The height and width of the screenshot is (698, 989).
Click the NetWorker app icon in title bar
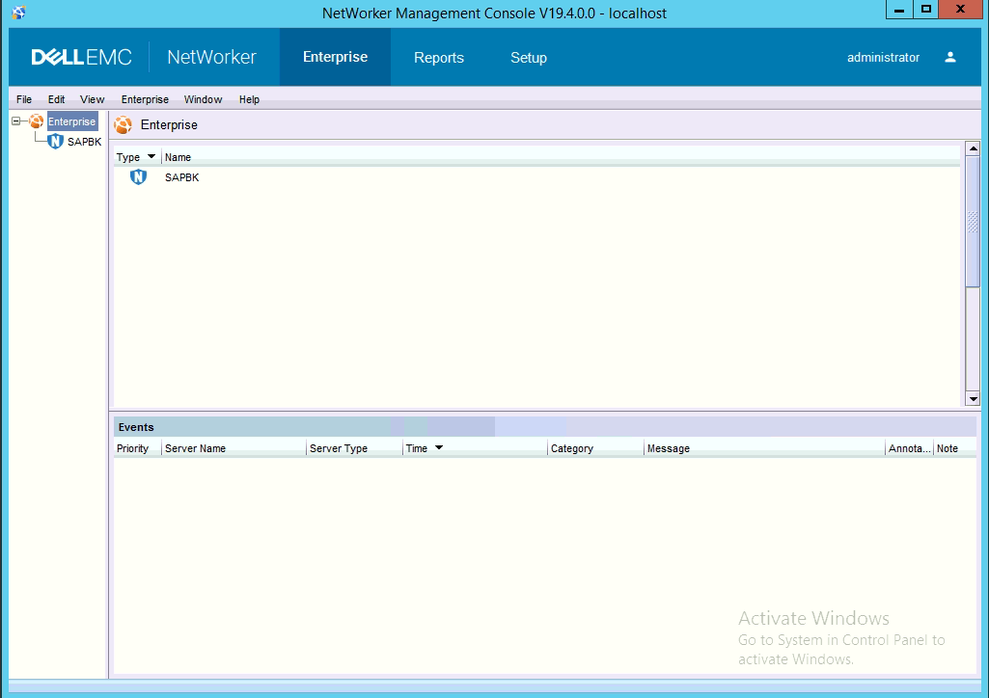click(18, 13)
